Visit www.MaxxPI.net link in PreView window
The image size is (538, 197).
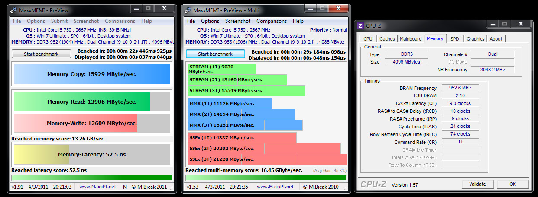click(x=97, y=187)
